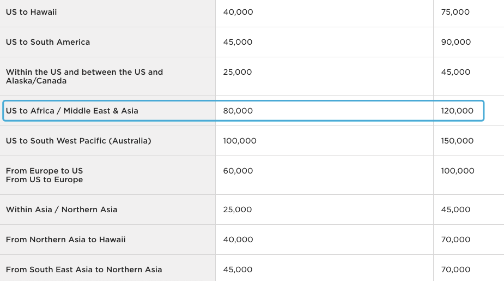The image size is (504, 281).
Task: Click 'US to South West Pacific (Australia)'
Action: point(78,141)
